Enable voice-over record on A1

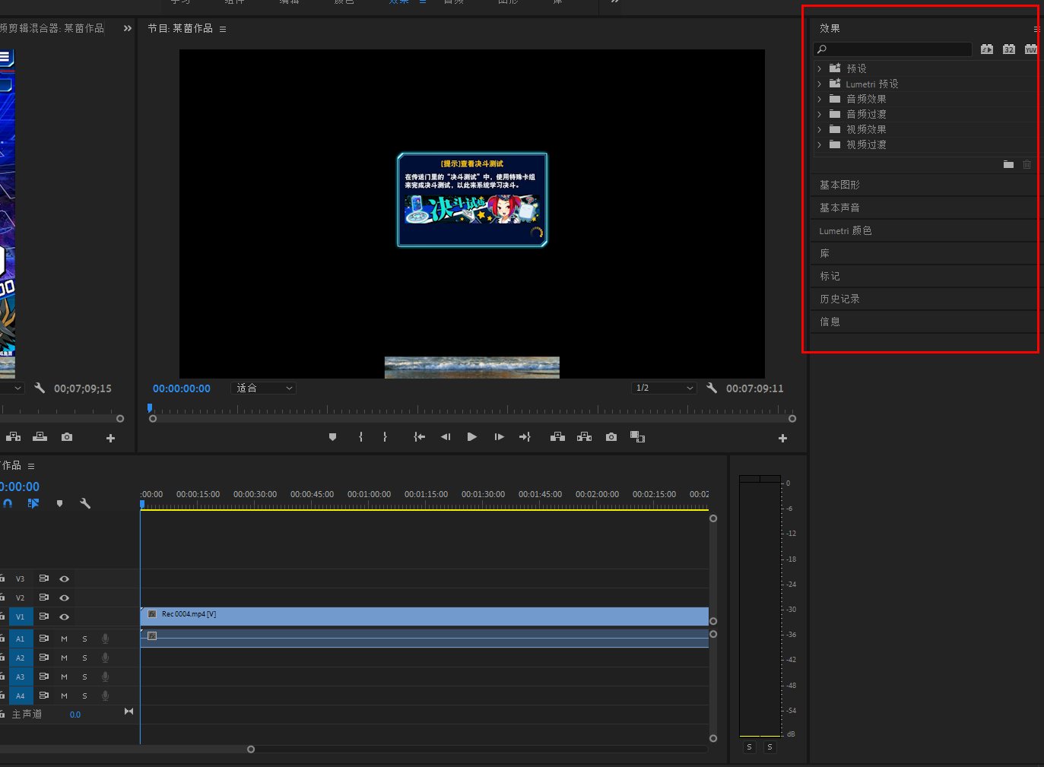pos(105,639)
